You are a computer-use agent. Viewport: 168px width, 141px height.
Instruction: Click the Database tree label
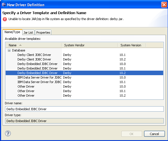click(x=19, y=50)
